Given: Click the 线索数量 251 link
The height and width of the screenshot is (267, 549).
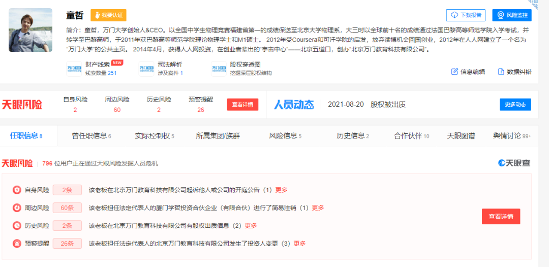Looking at the screenshot, I should (x=101, y=73).
